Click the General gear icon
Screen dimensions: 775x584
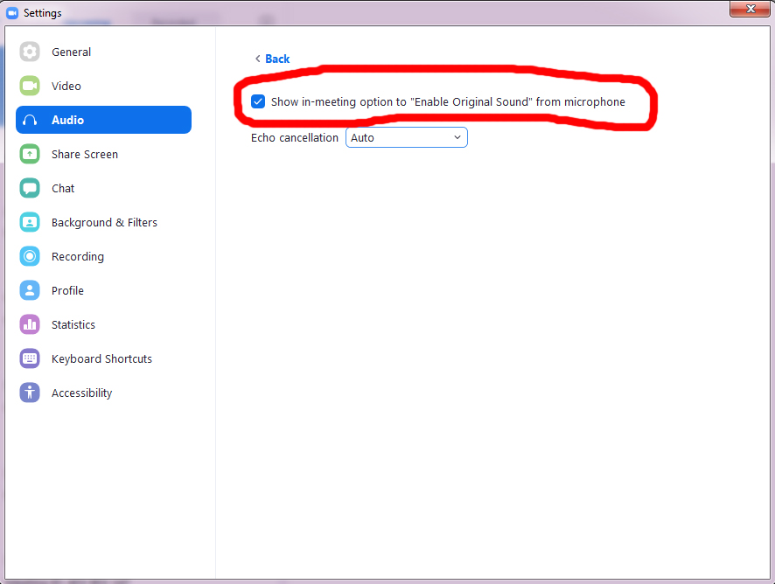coord(30,52)
